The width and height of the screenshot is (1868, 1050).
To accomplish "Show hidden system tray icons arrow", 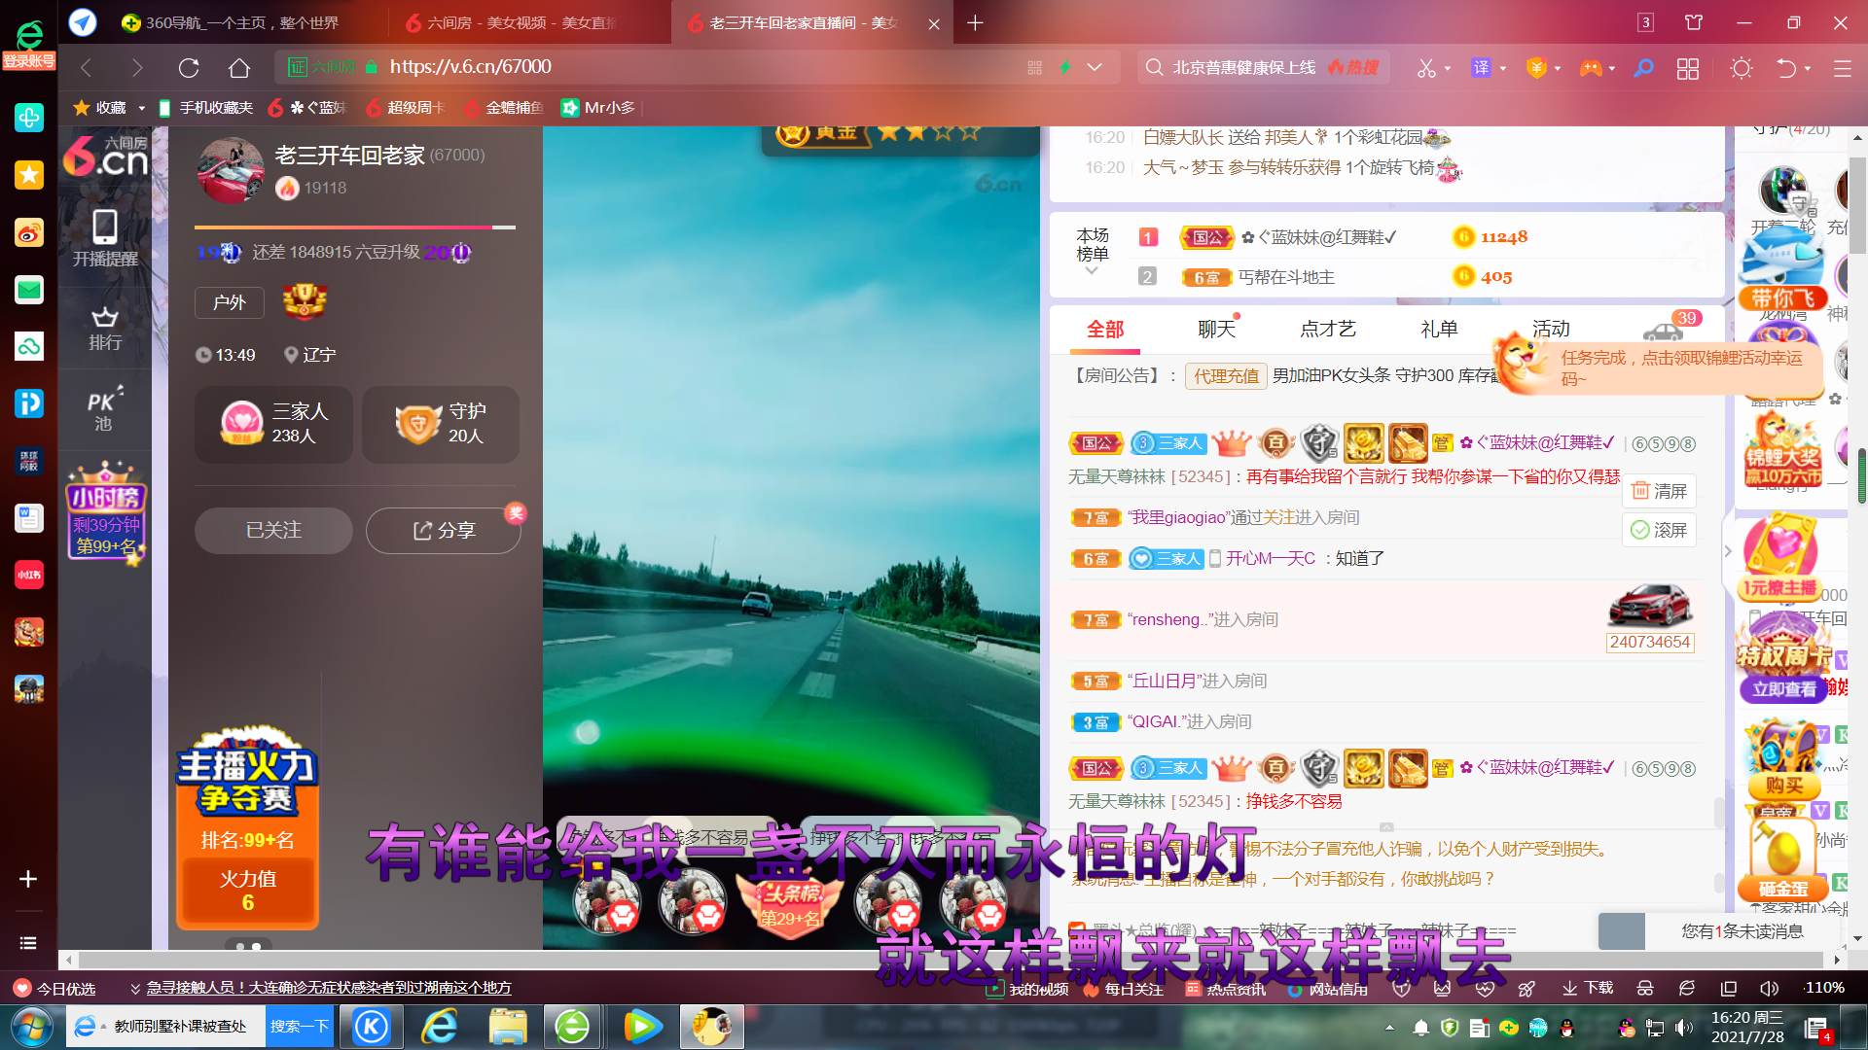I will tap(1389, 1028).
